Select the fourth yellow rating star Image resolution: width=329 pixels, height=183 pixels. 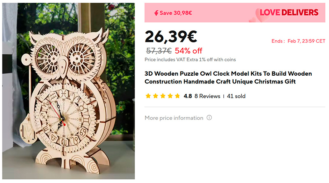(170, 96)
